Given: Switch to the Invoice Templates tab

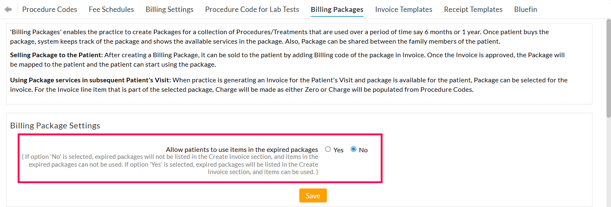Looking at the screenshot, I should (404, 9).
